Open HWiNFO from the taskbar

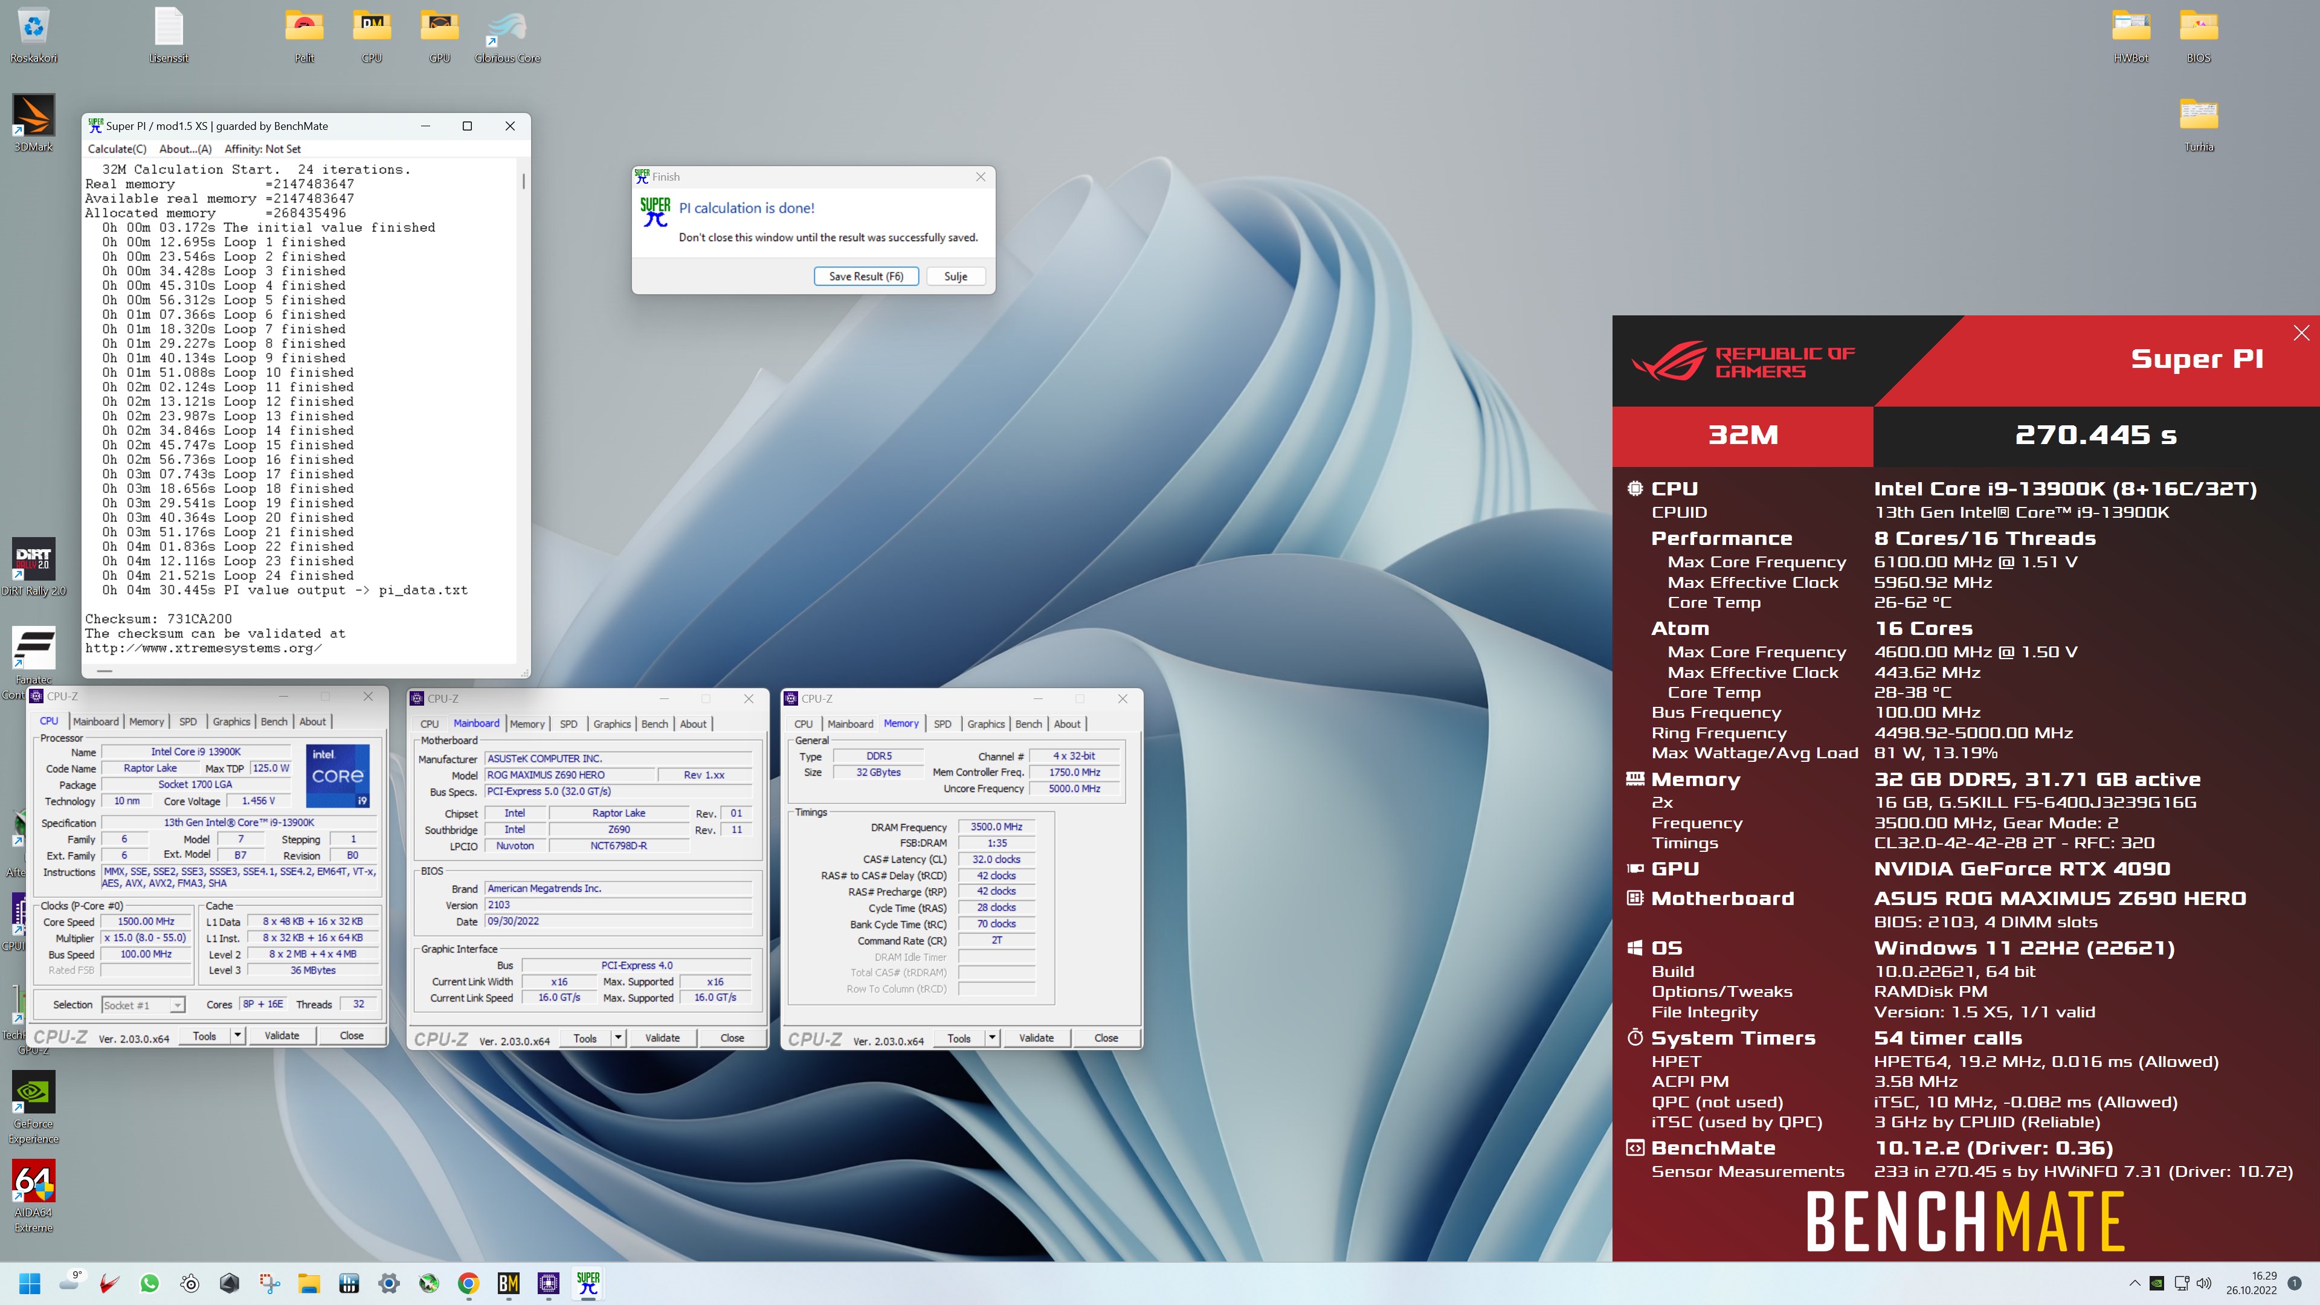349,1283
